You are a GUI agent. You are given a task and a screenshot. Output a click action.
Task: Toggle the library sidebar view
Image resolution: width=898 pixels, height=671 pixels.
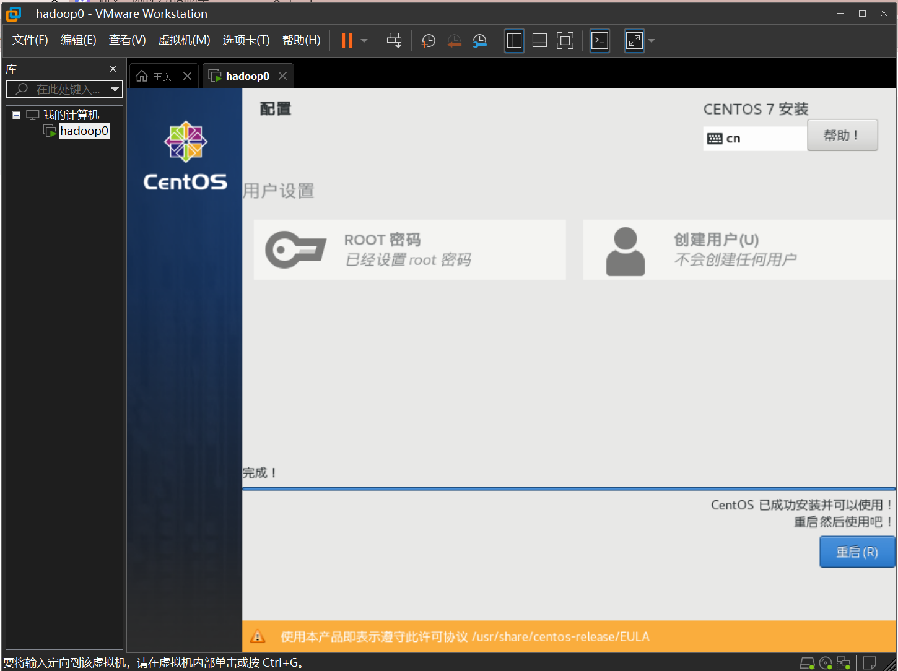click(x=514, y=41)
